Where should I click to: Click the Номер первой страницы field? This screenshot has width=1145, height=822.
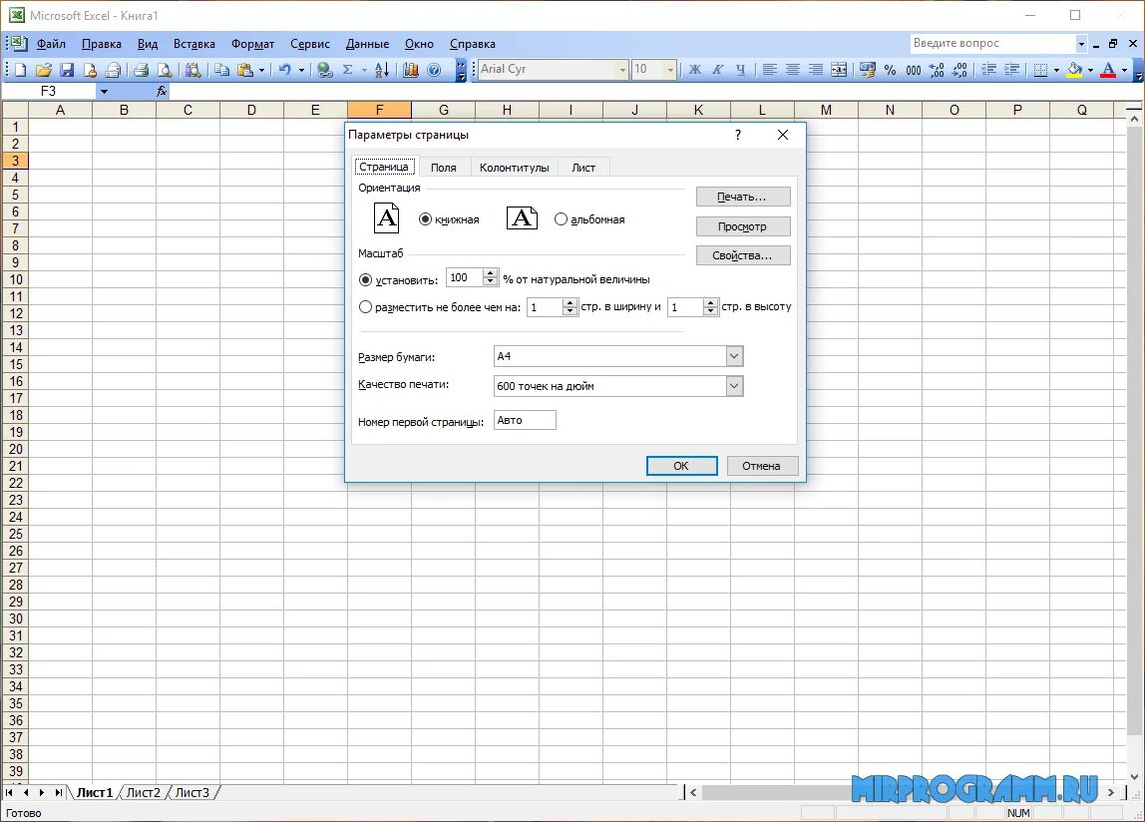click(525, 420)
